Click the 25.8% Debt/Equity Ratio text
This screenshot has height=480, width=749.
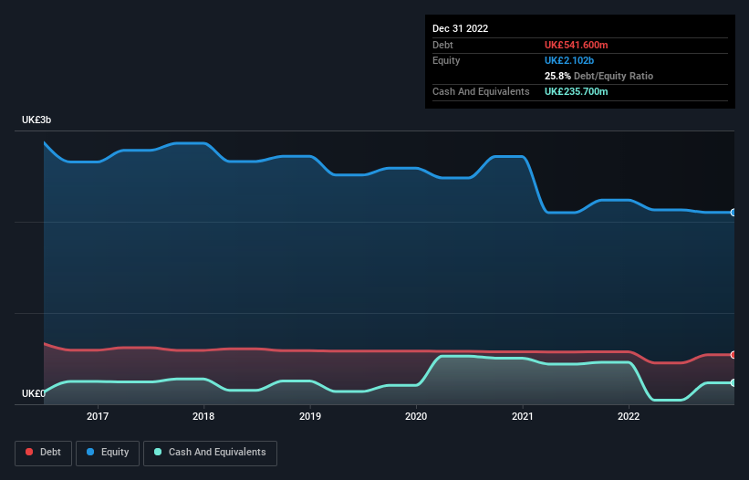[598, 76]
